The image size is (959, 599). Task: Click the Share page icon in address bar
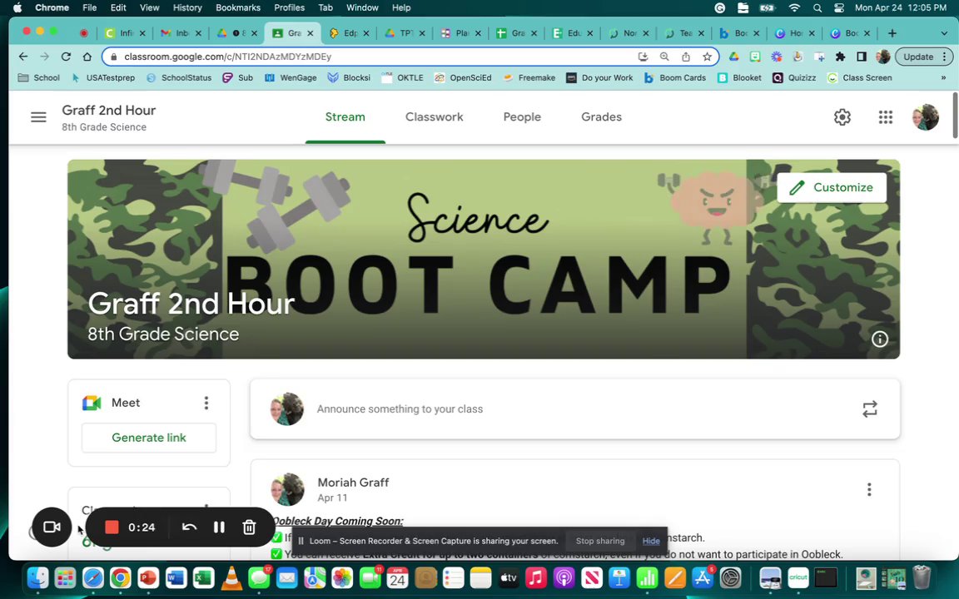686,57
